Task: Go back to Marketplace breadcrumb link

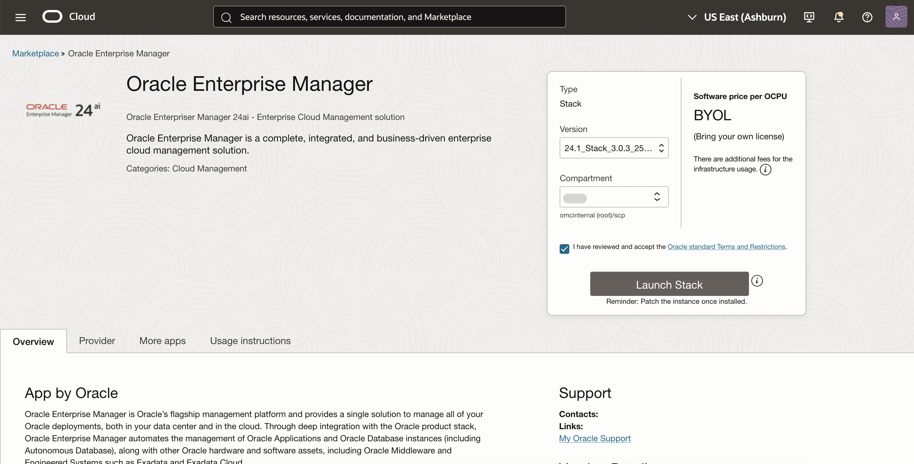Action: point(35,54)
